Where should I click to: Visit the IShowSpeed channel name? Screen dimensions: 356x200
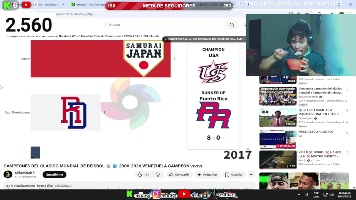click(306, 118)
